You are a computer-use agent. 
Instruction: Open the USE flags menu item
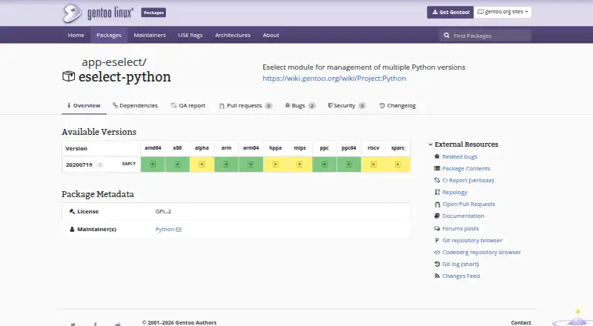(x=191, y=35)
